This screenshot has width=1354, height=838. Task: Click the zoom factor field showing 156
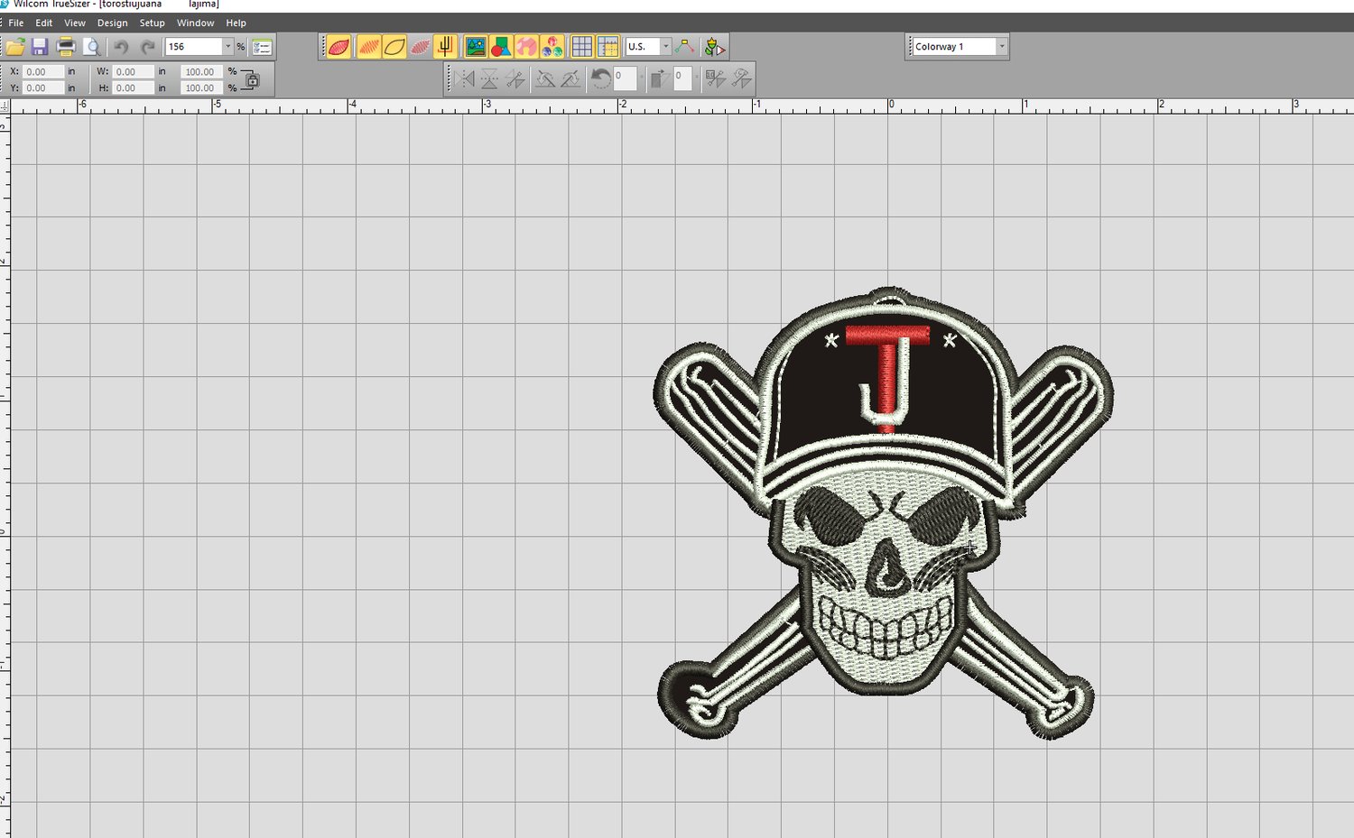(193, 46)
